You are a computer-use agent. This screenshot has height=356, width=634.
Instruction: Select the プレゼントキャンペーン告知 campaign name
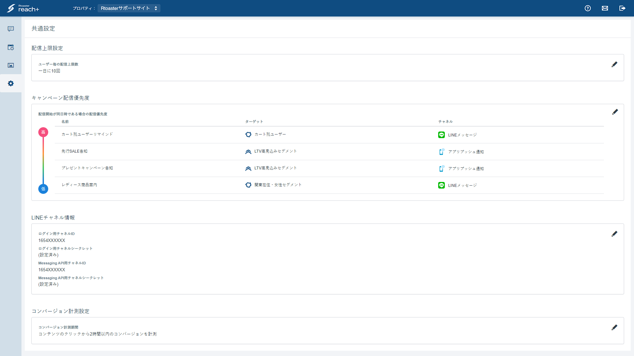tap(87, 168)
